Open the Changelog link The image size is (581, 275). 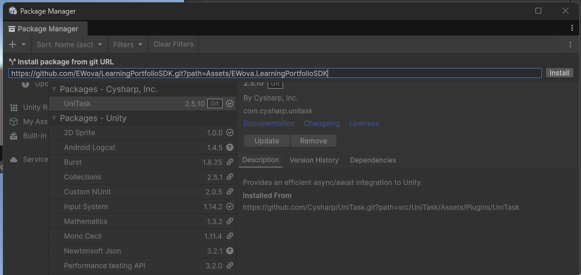[322, 123]
